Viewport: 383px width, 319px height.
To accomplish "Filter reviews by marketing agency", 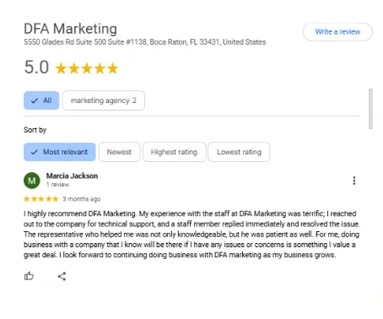I will pos(104,100).
